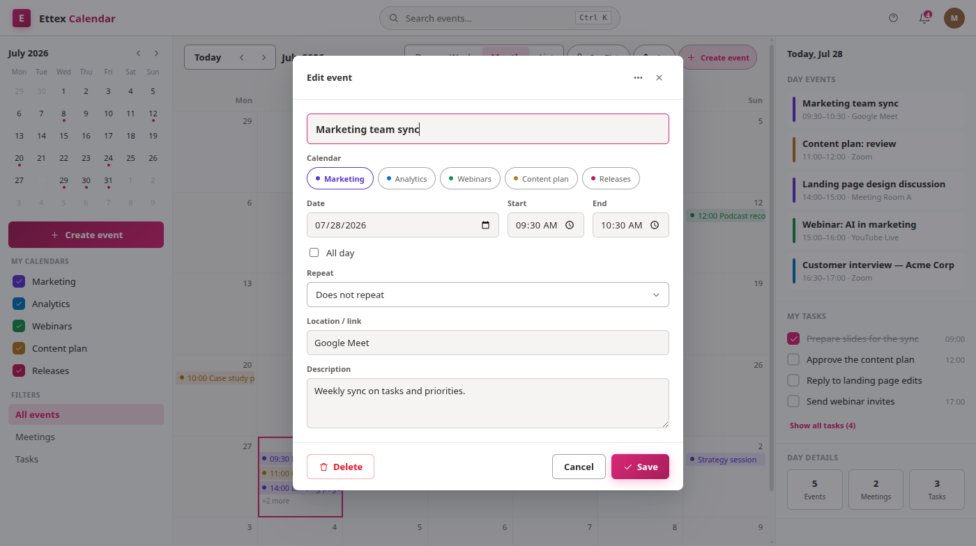Open the user avatar in header
The image size is (976, 546).
pos(954,18)
